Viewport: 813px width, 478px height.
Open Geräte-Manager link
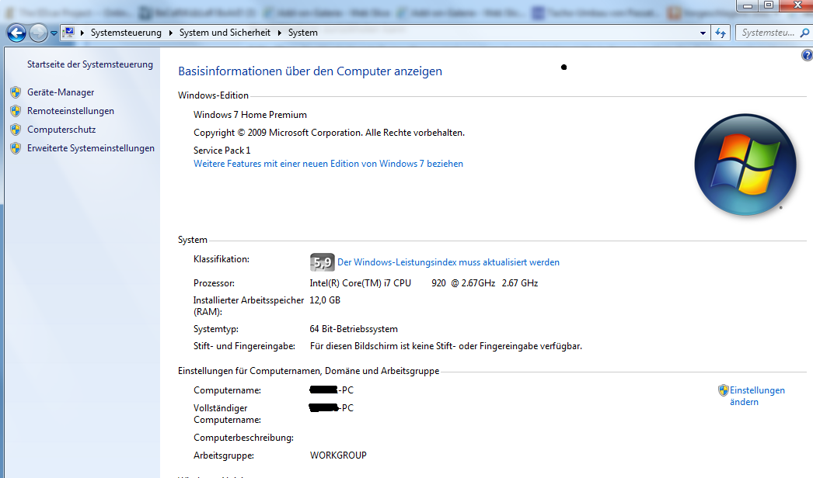[61, 92]
